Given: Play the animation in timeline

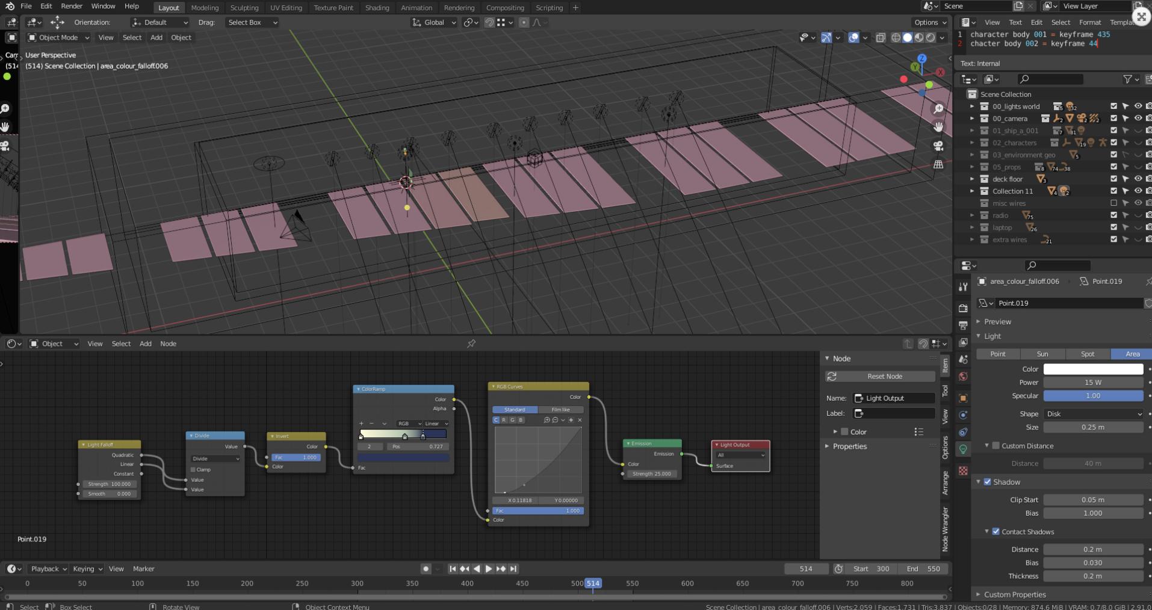Looking at the screenshot, I should 489,568.
